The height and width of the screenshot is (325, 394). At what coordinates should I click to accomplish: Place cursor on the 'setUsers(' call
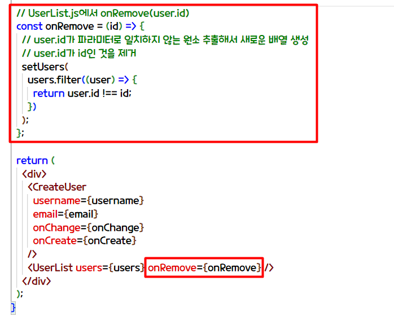pos(45,67)
